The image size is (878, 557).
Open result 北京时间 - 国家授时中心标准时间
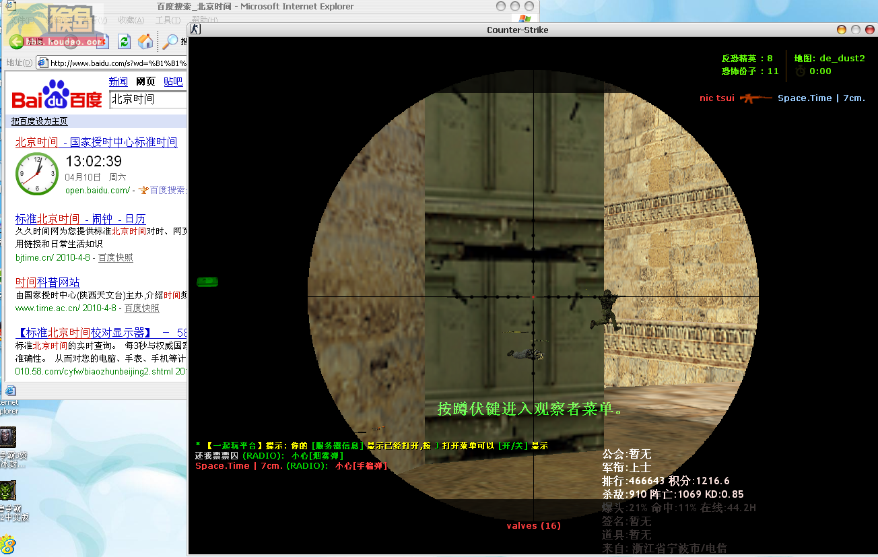point(96,142)
